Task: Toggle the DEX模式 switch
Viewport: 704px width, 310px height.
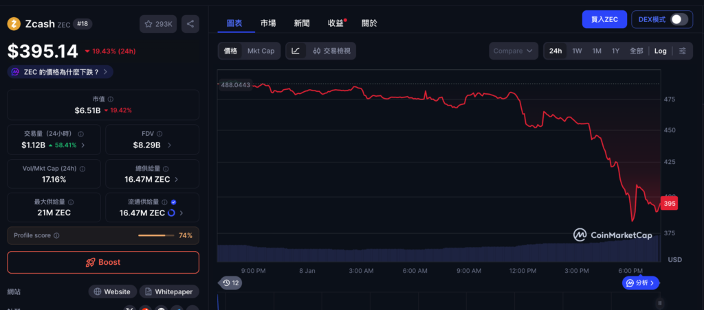Action: coord(679,19)
